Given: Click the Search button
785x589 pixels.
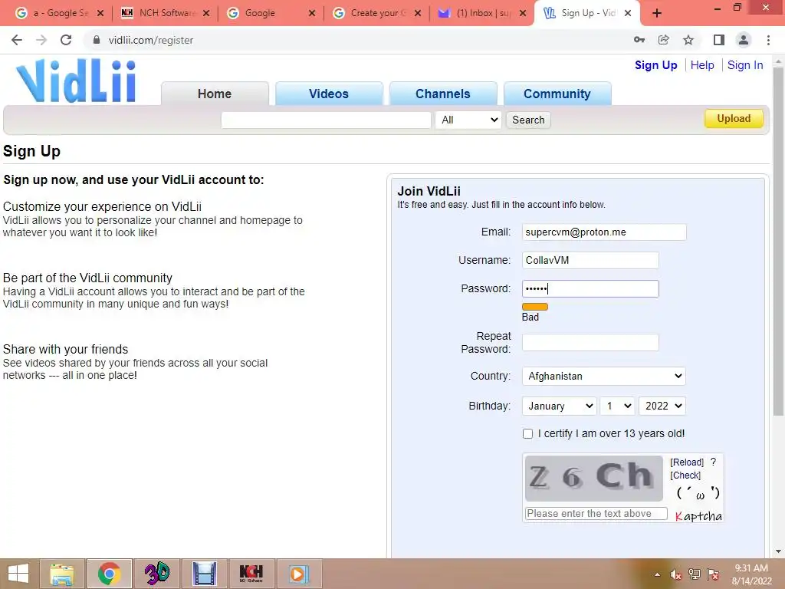Looking at the screenshot, I should click(528, 120).
